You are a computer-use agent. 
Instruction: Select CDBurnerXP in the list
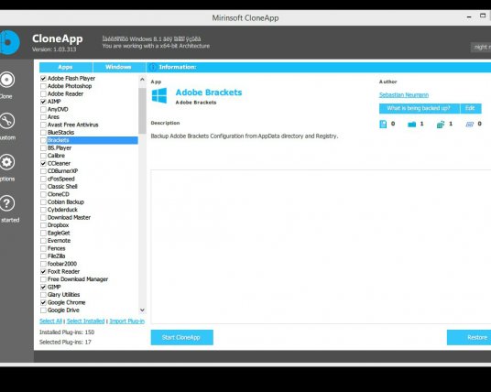pos(62,171)
